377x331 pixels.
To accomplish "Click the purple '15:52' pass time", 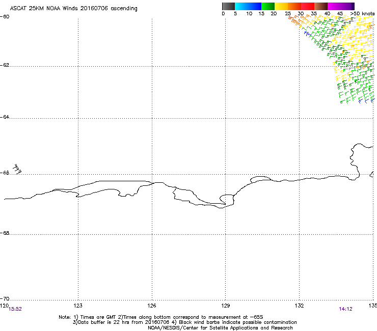I will [15, 309].
